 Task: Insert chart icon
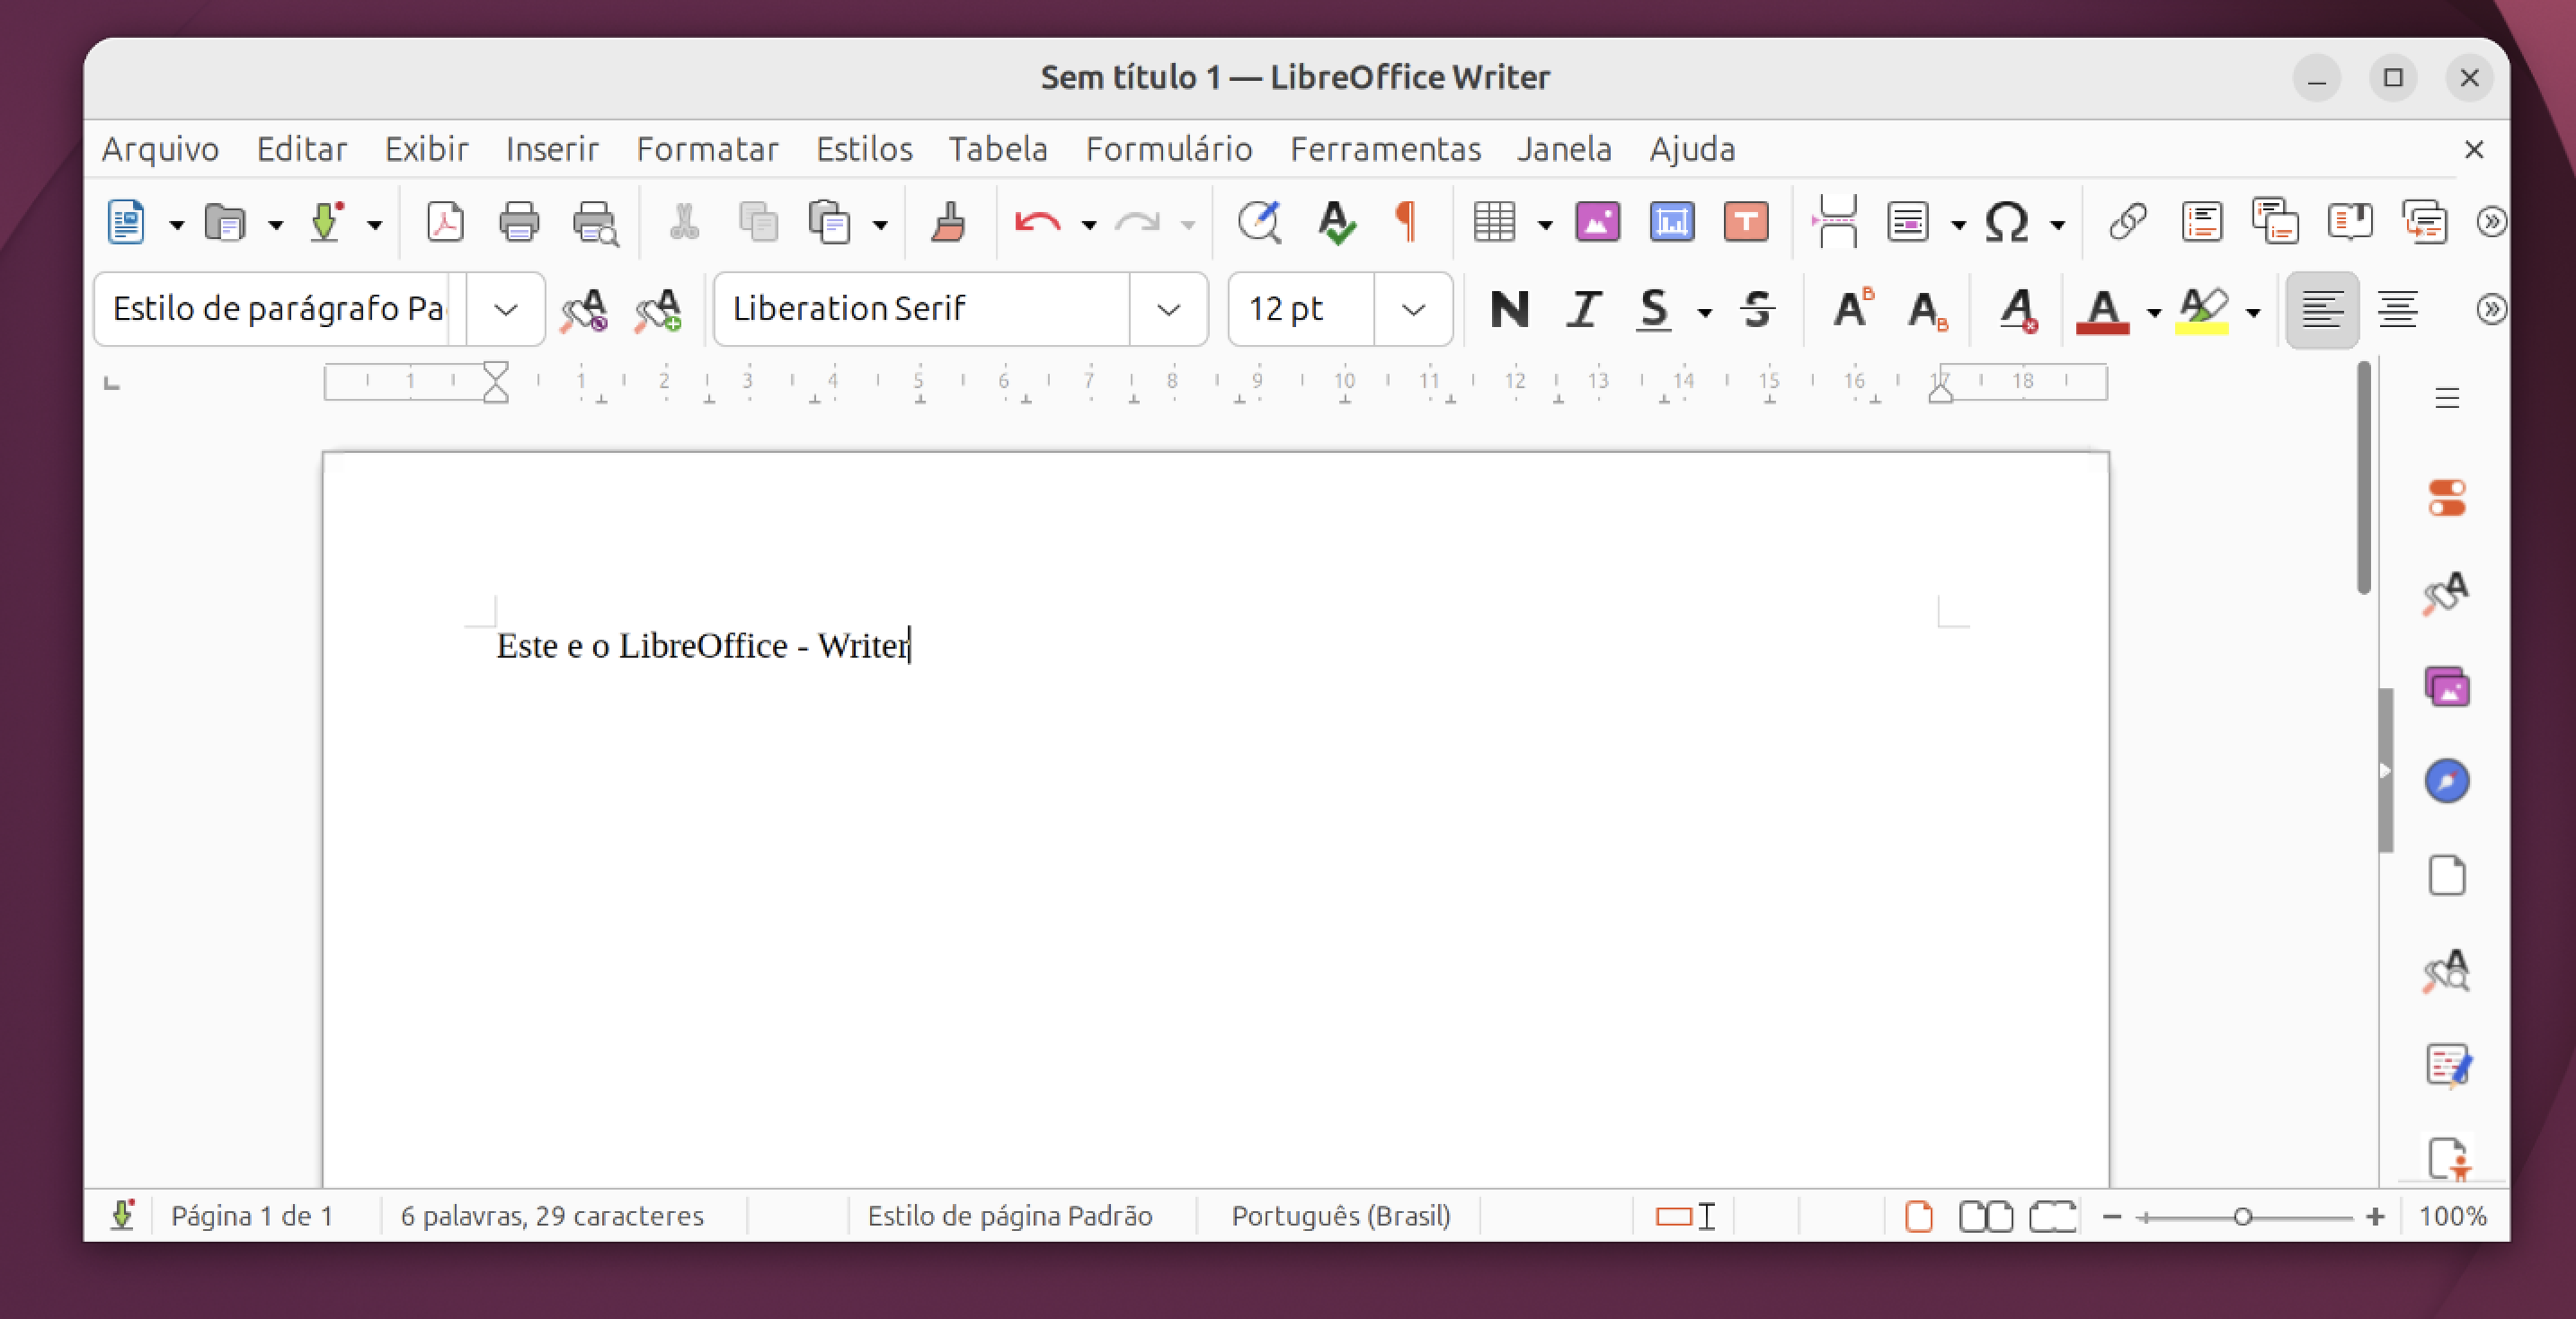(x=1672, y=222)
